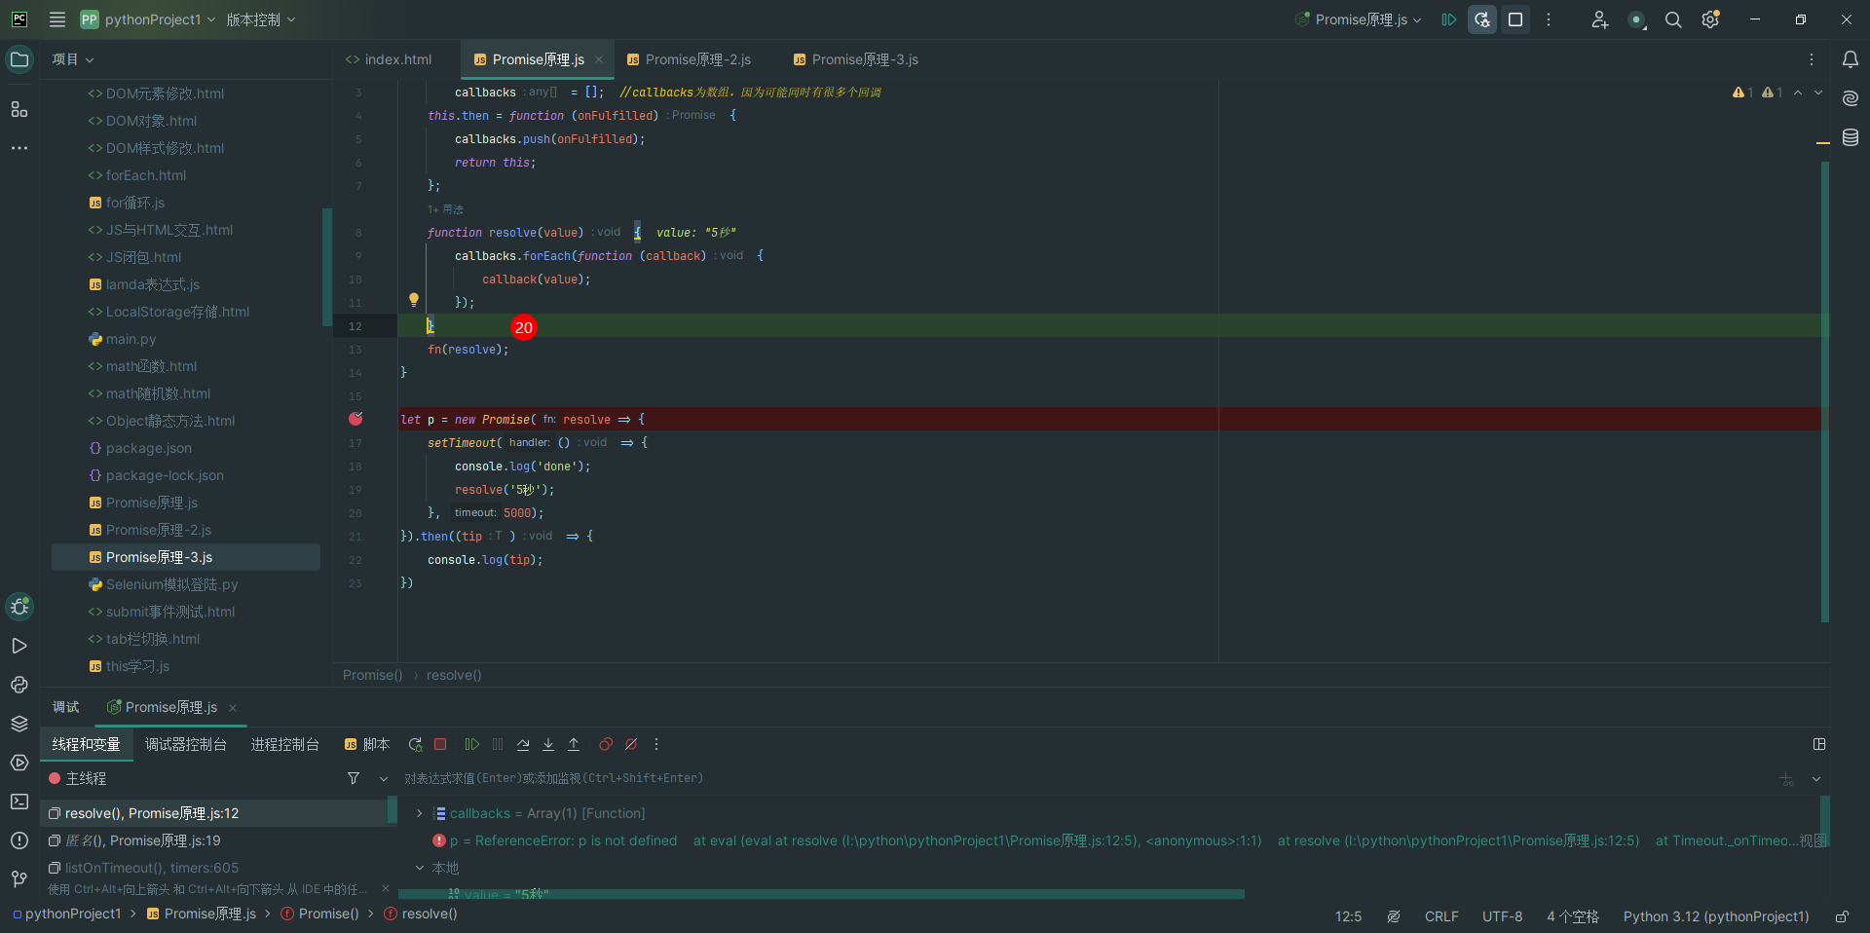Rerun debug session in the debug toolbar
1870x933 pixels.
tap(415, 744)
